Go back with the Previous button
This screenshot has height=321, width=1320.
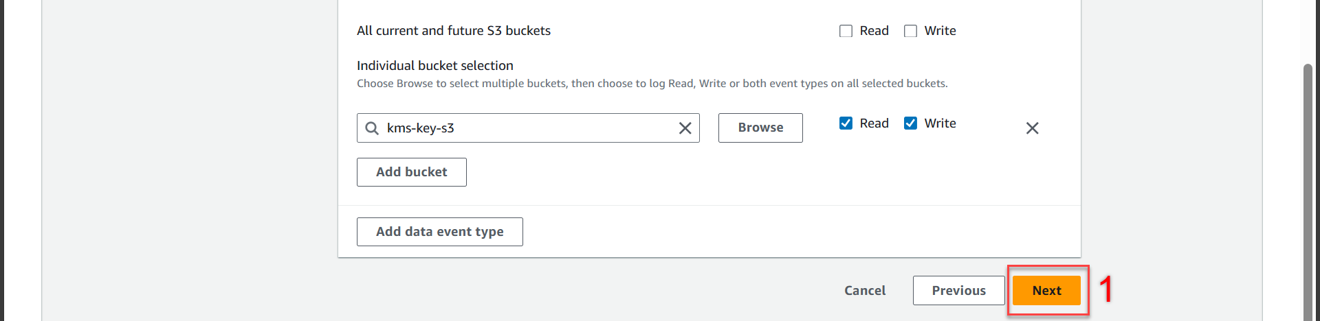click(958, 291)
